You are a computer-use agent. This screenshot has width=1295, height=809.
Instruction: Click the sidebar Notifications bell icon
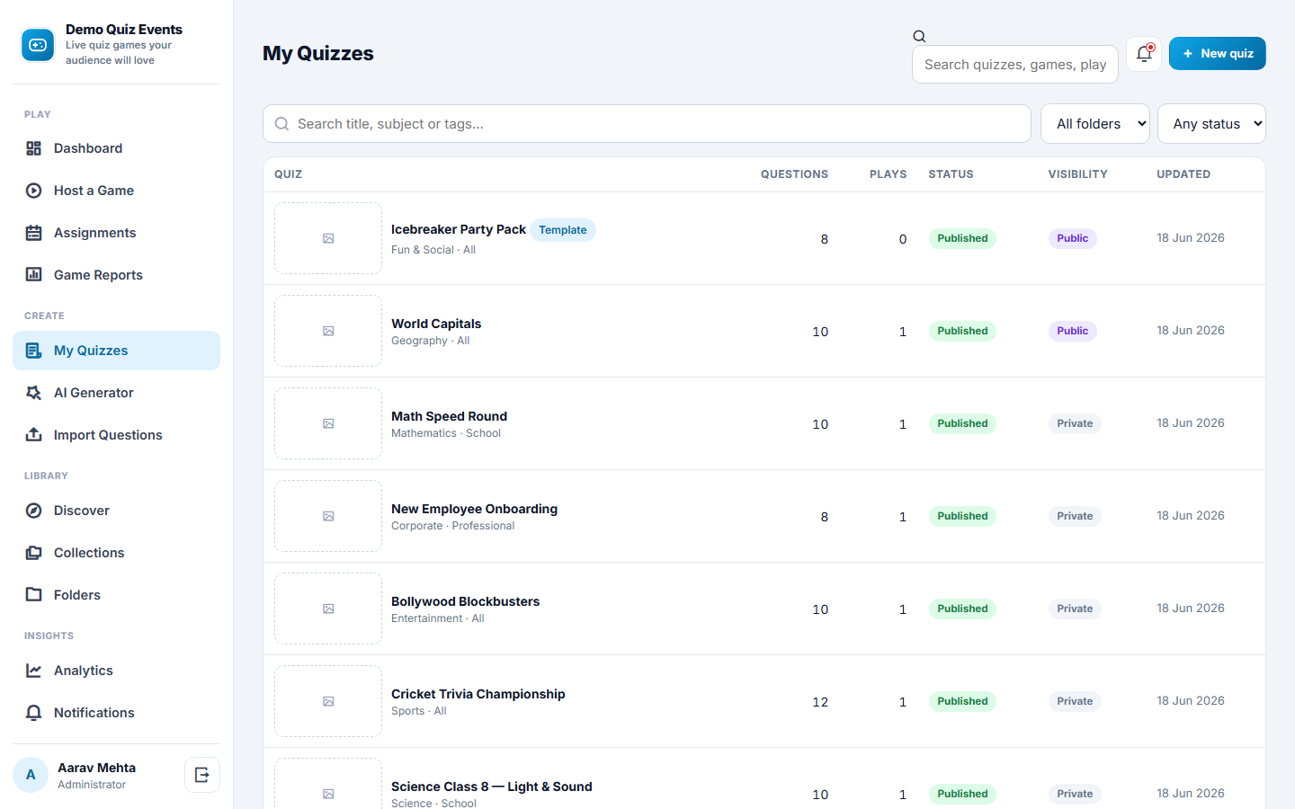(33, 713)
